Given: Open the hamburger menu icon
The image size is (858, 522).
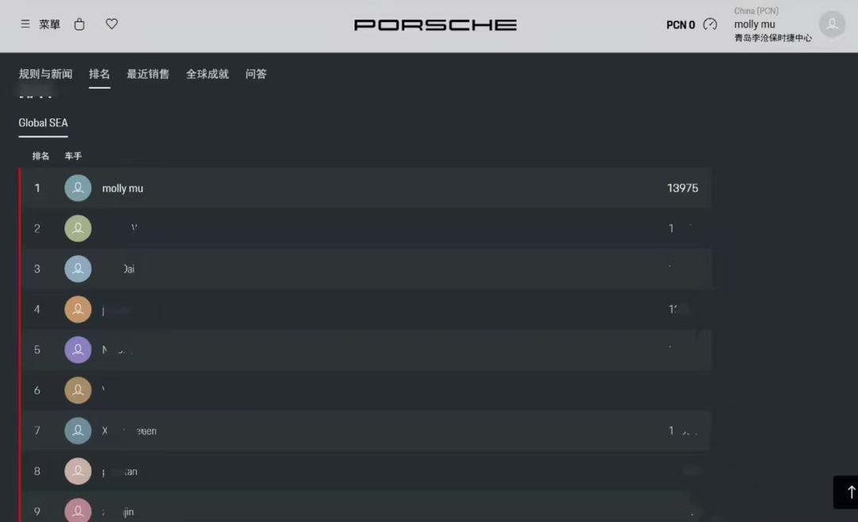Looking at the screenshot, I should [25, 24].
